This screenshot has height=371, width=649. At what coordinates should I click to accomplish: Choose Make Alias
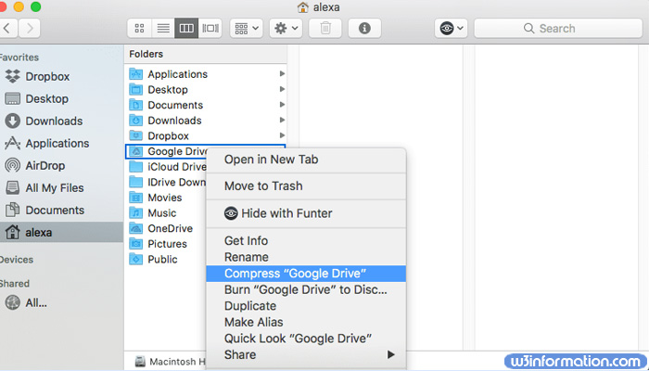(306, 322)
